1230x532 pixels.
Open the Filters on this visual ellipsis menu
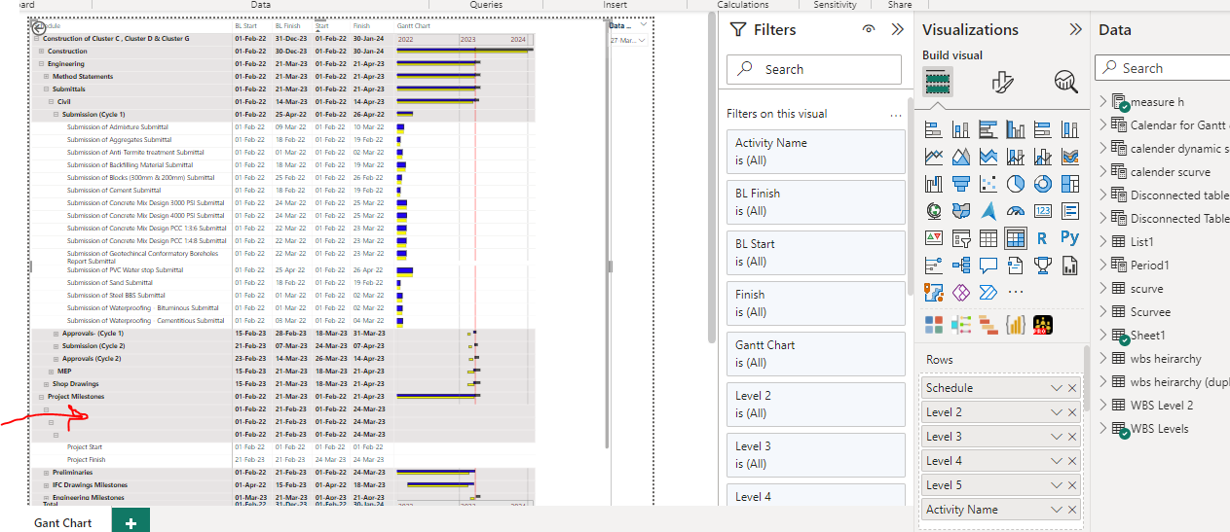coord(896,115)
